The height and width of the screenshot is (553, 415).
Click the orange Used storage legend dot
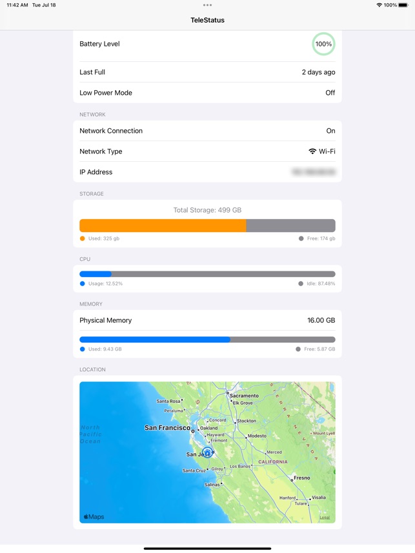coord(83,238)
